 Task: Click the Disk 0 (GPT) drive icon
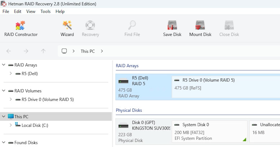tap(123, 126)
